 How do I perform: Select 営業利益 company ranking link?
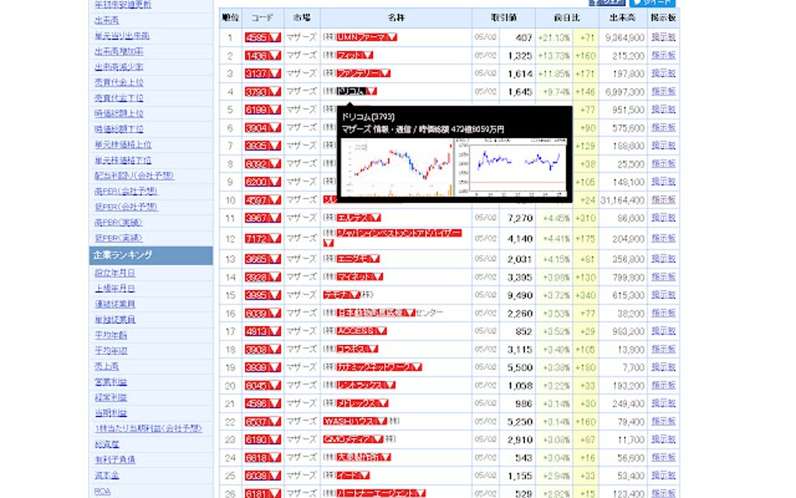click(x=111, y=382)
